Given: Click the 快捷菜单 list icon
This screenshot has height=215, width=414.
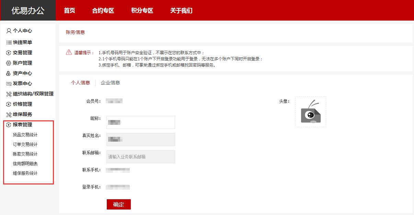Looking at the screenshot, I should pos(9,43).
